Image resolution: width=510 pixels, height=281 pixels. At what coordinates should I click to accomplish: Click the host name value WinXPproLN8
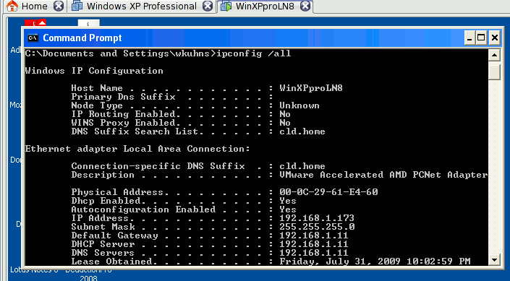pos(311,88)
